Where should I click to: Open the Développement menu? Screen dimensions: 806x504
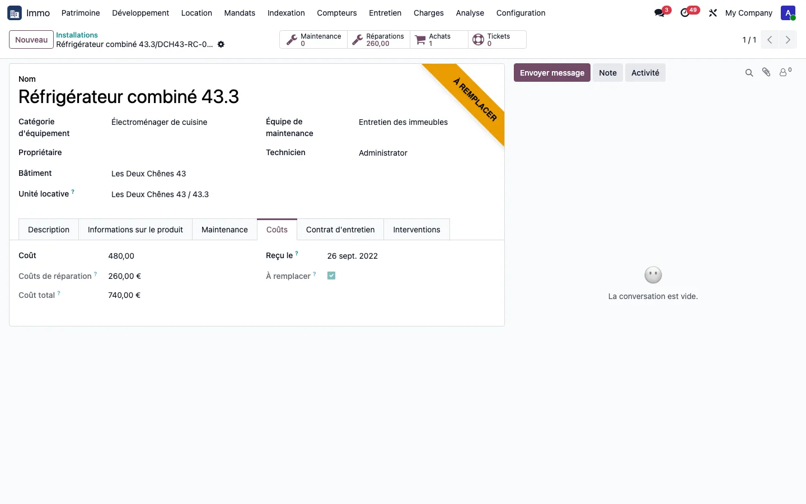click(140, 13)
